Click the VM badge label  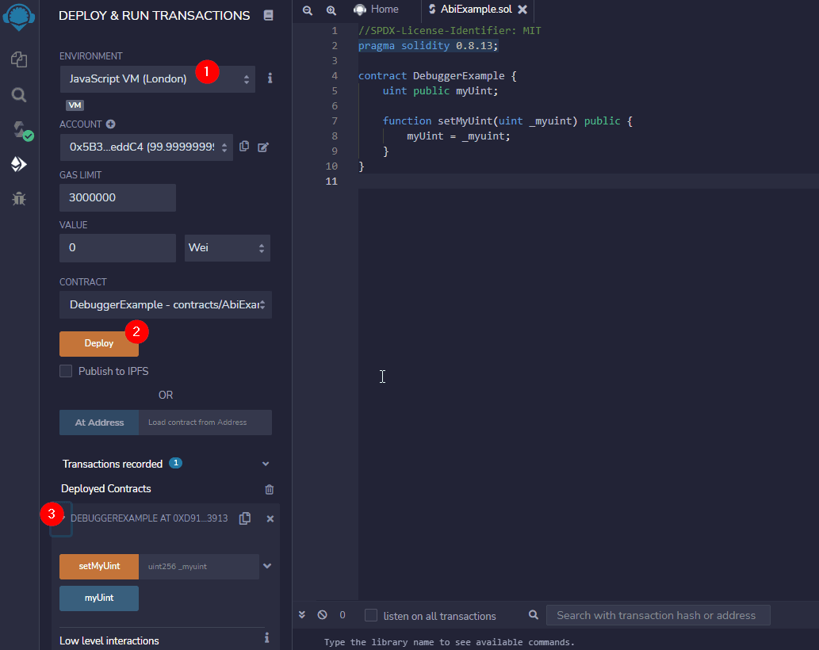pyautogui.click(x=75, y=105)
